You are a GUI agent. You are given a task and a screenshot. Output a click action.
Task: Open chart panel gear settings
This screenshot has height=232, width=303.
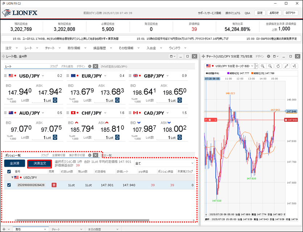tap(269, 57)
